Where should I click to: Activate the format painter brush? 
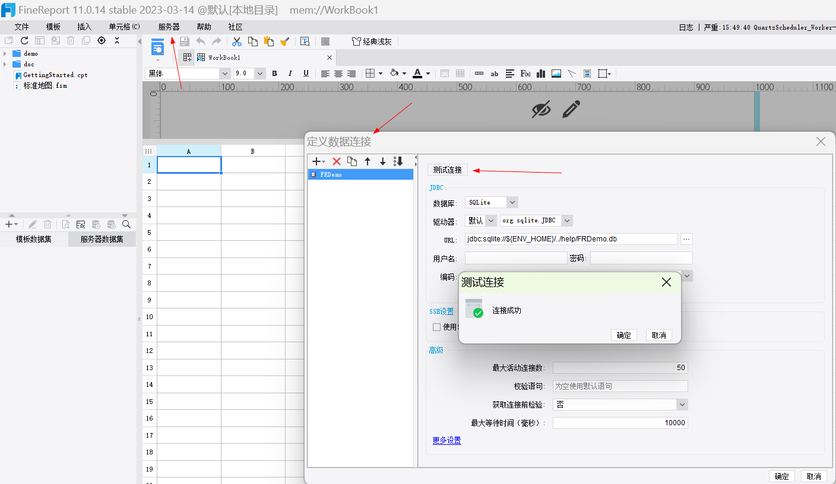285,42
